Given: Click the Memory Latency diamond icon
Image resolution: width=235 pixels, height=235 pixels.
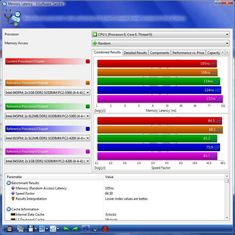Looking at the screenshot, I should tap(13, 188).
